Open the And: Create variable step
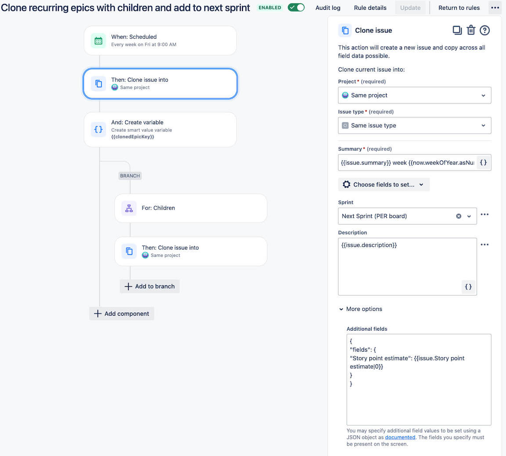This screenshot has height=456, width=506. (x=160, y=129)
